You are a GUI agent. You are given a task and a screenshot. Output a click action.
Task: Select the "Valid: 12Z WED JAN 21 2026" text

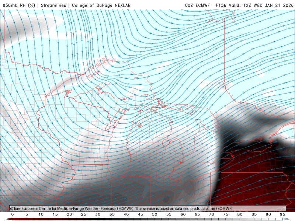point(261,5)
